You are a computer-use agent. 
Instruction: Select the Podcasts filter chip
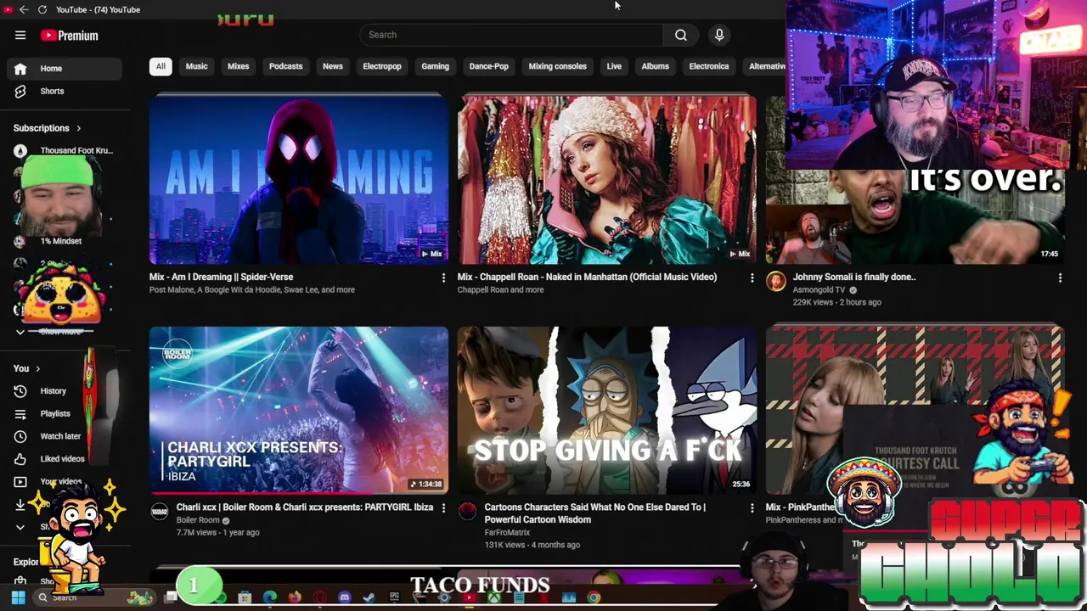pos(285,66)
